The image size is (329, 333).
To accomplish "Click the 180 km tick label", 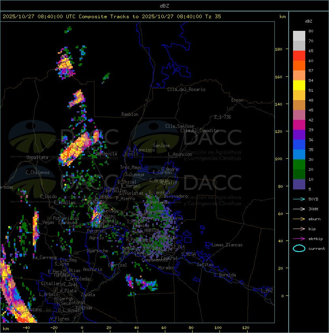I will (278, 49).
